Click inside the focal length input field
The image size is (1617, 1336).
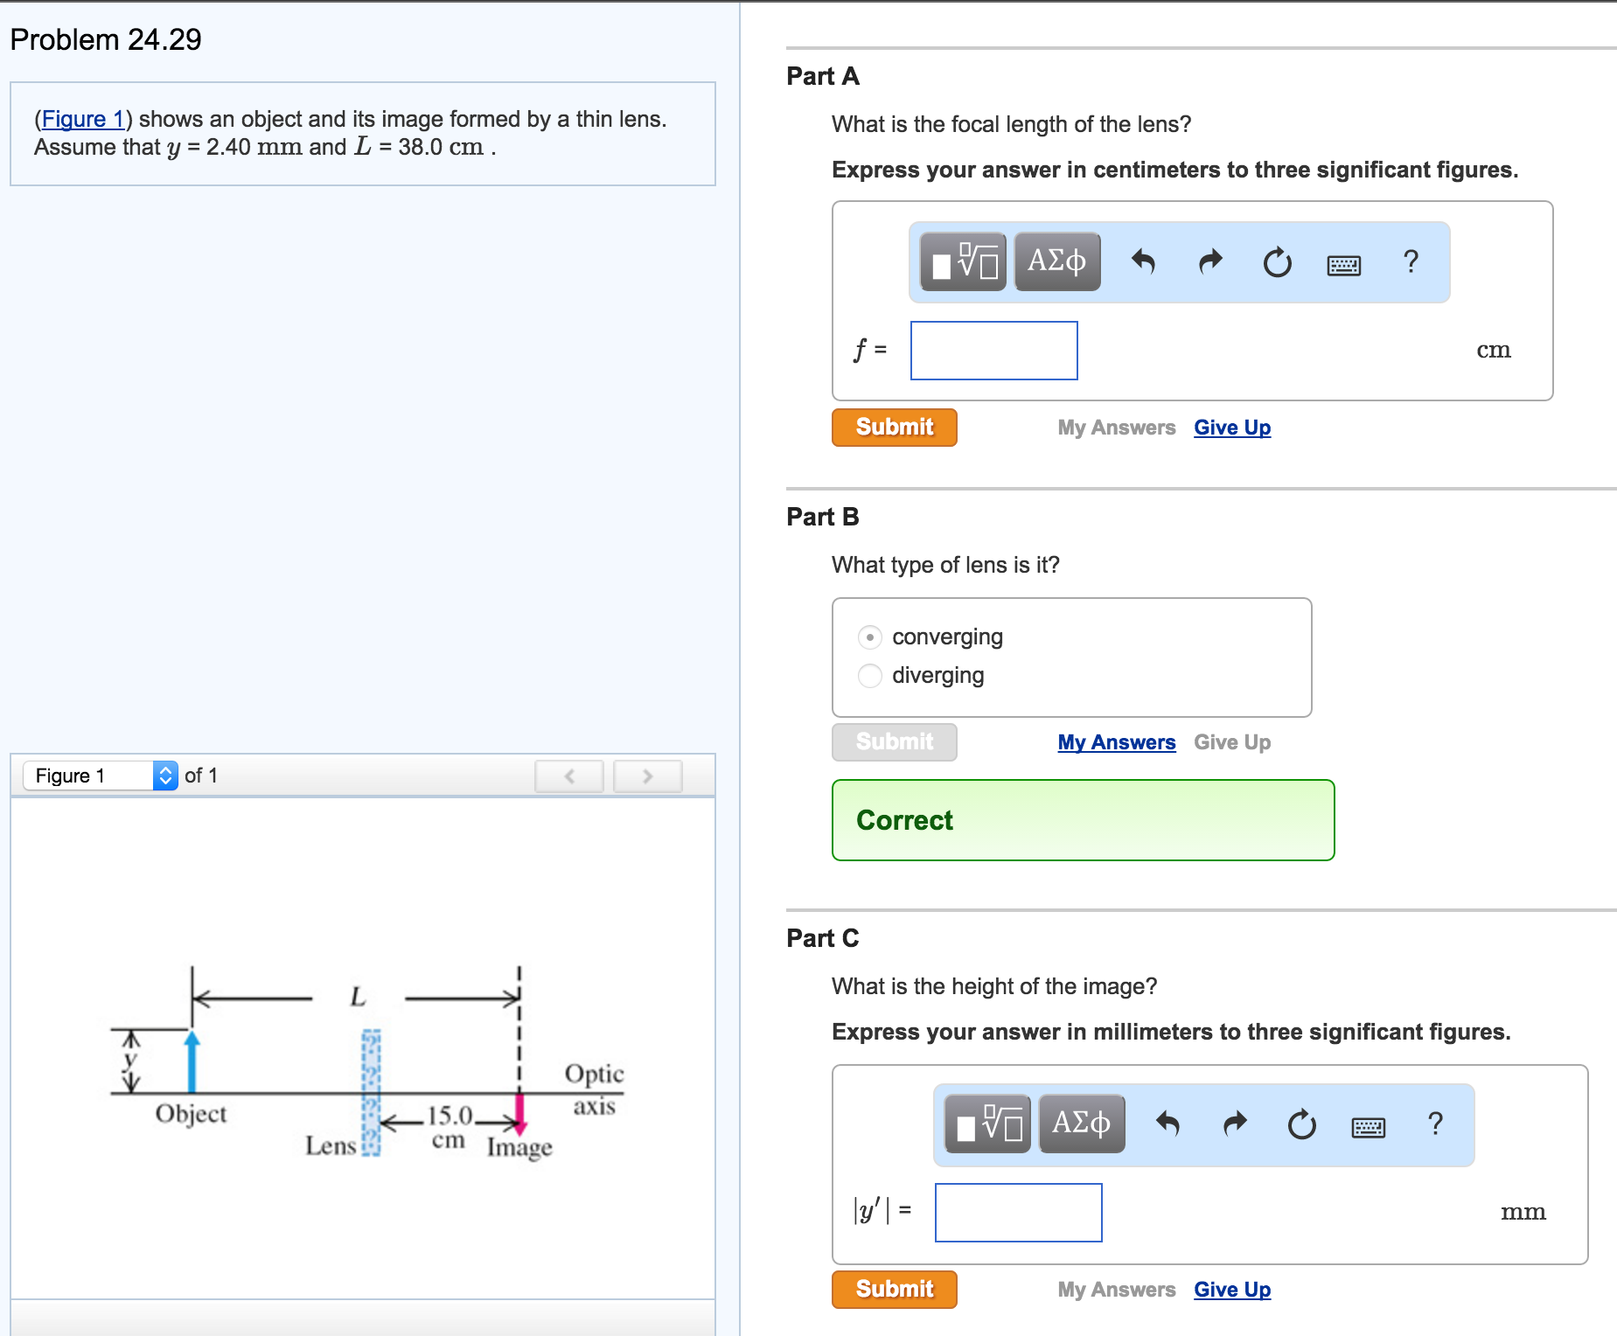(x=993, y=350)
